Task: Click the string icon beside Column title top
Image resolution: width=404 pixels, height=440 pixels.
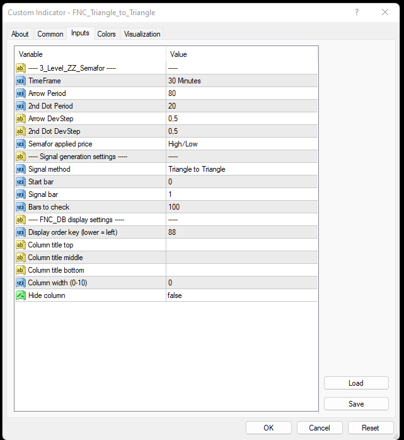Action: tap(21, 245)
